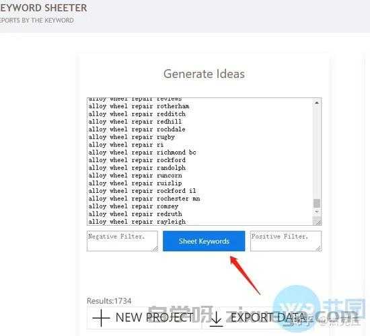Click the keyword textarea resize handle
The width and height of the screenshot is (370, 336).
318,222
